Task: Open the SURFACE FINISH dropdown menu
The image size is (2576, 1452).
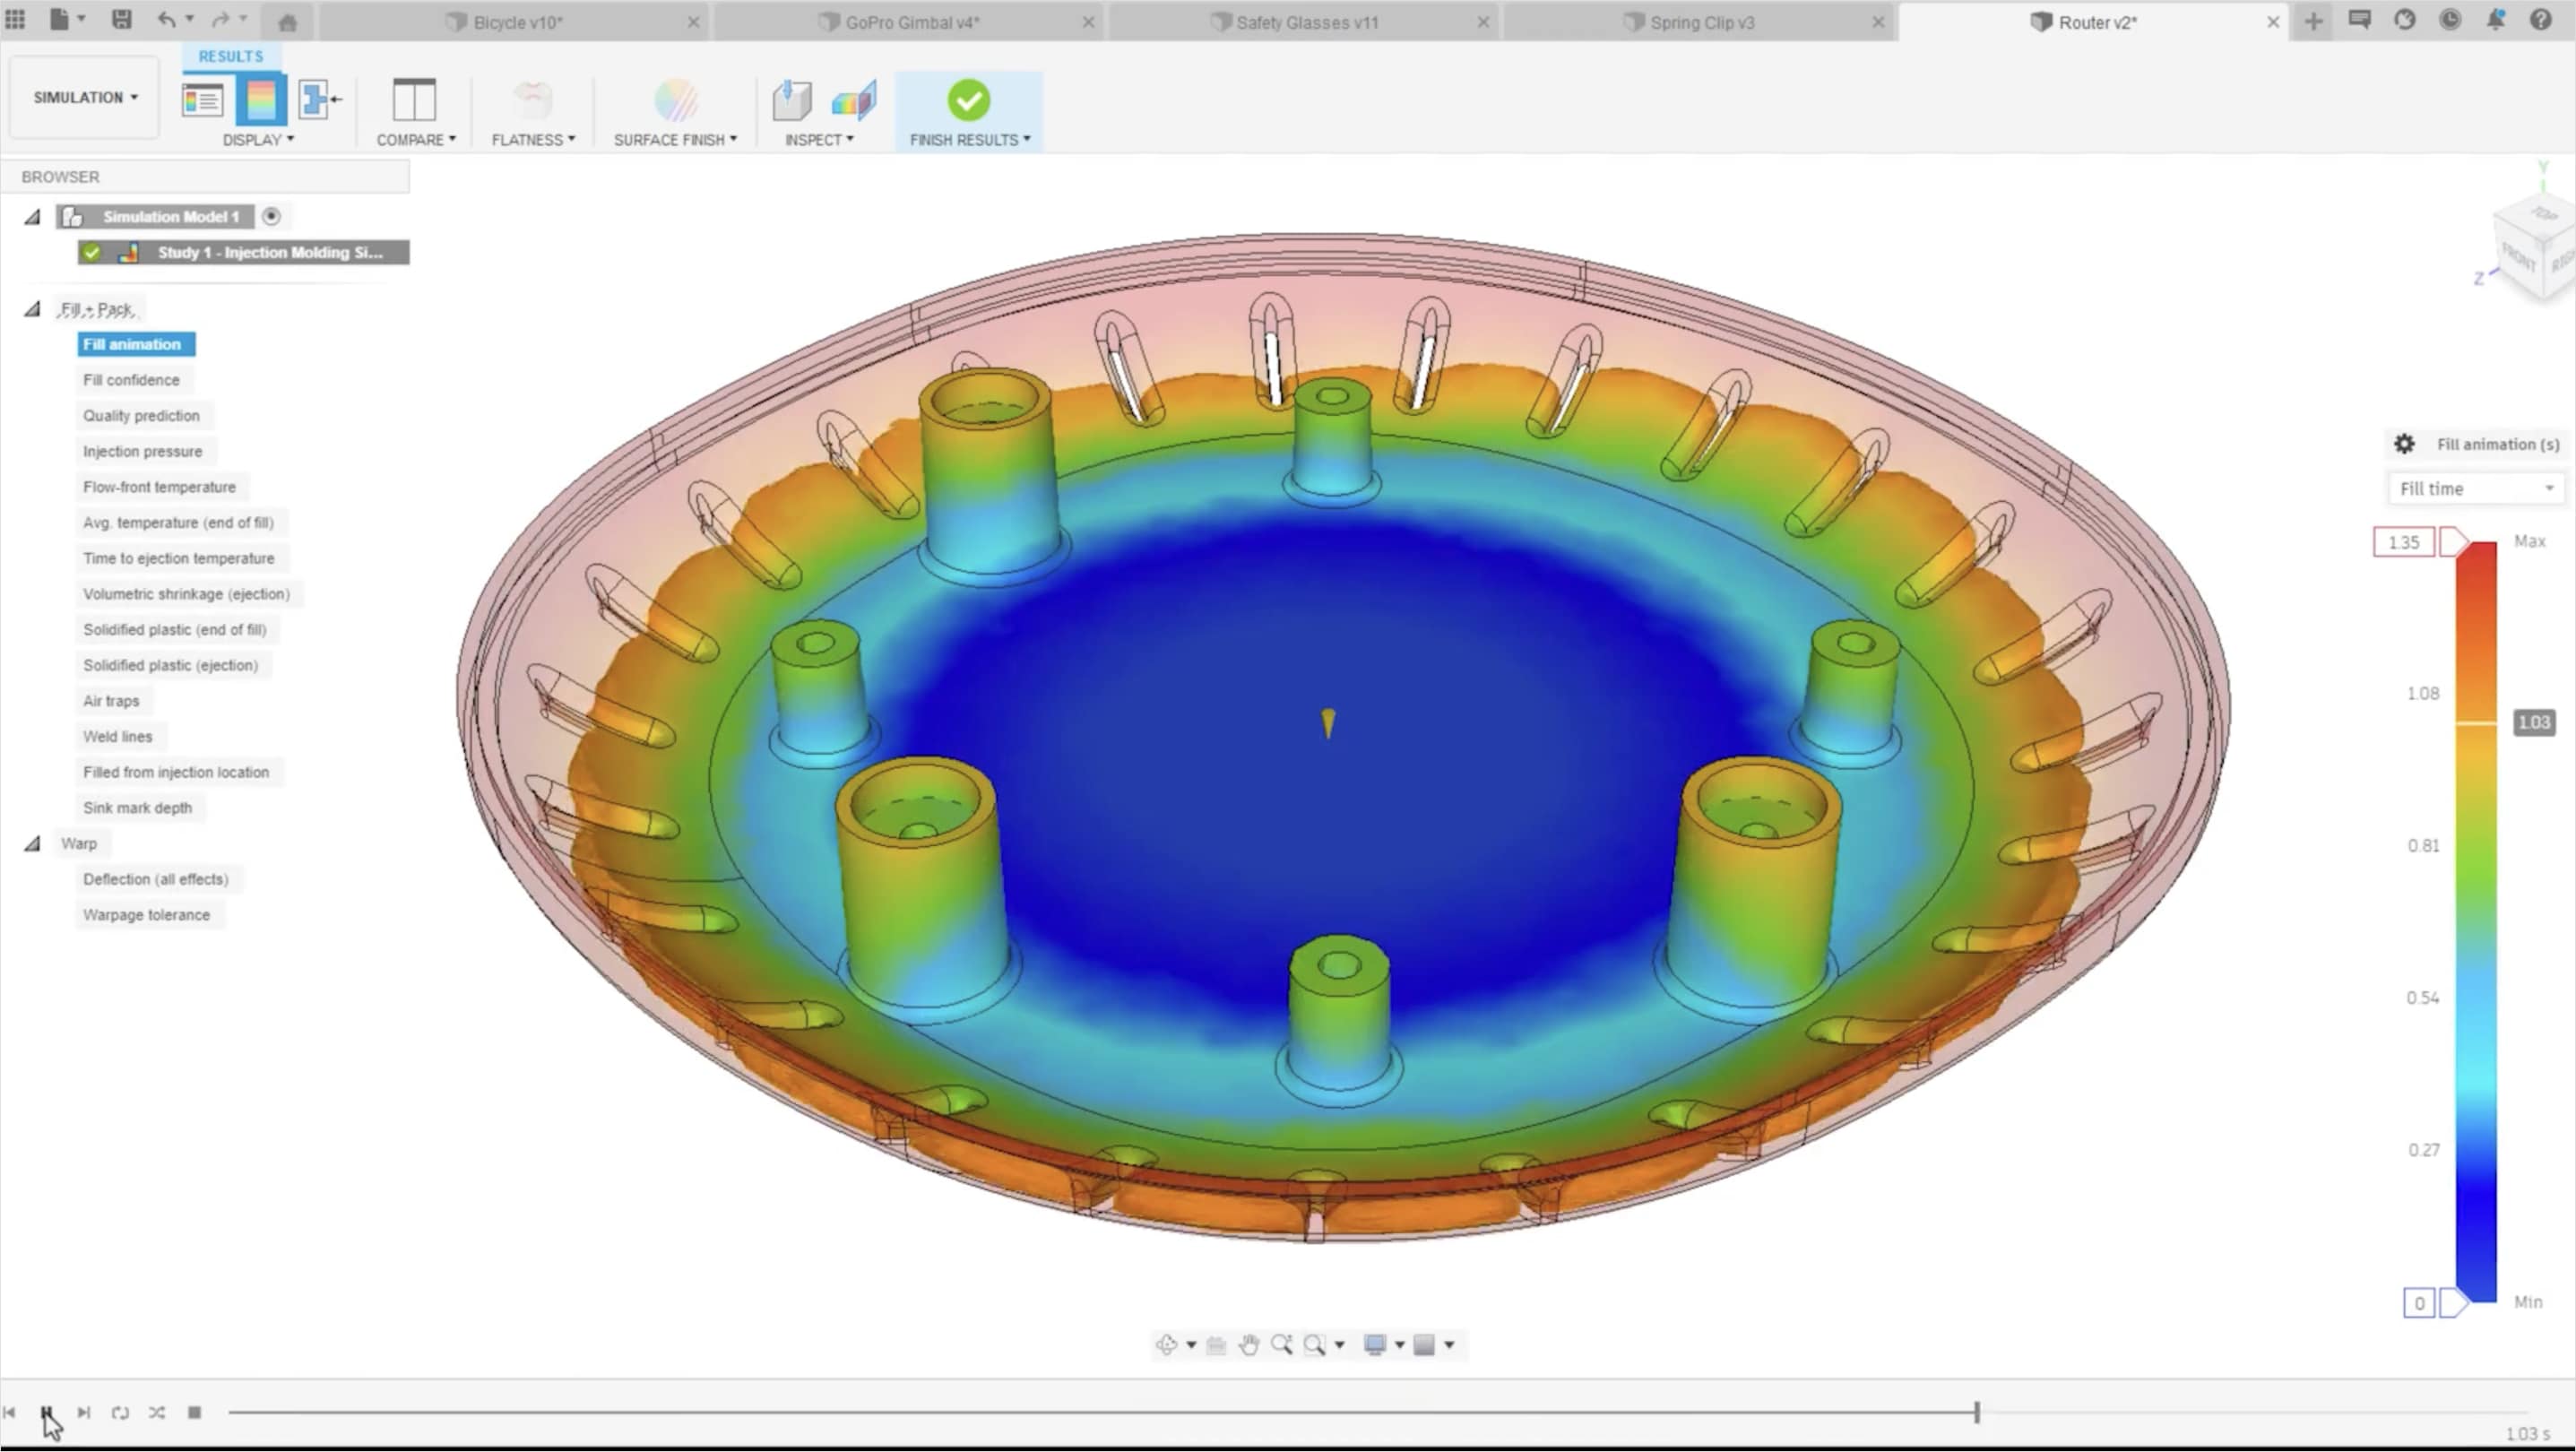Action: 675,139
